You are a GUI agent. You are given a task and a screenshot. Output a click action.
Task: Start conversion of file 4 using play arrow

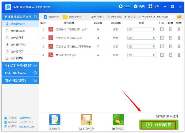coord(154,55)
